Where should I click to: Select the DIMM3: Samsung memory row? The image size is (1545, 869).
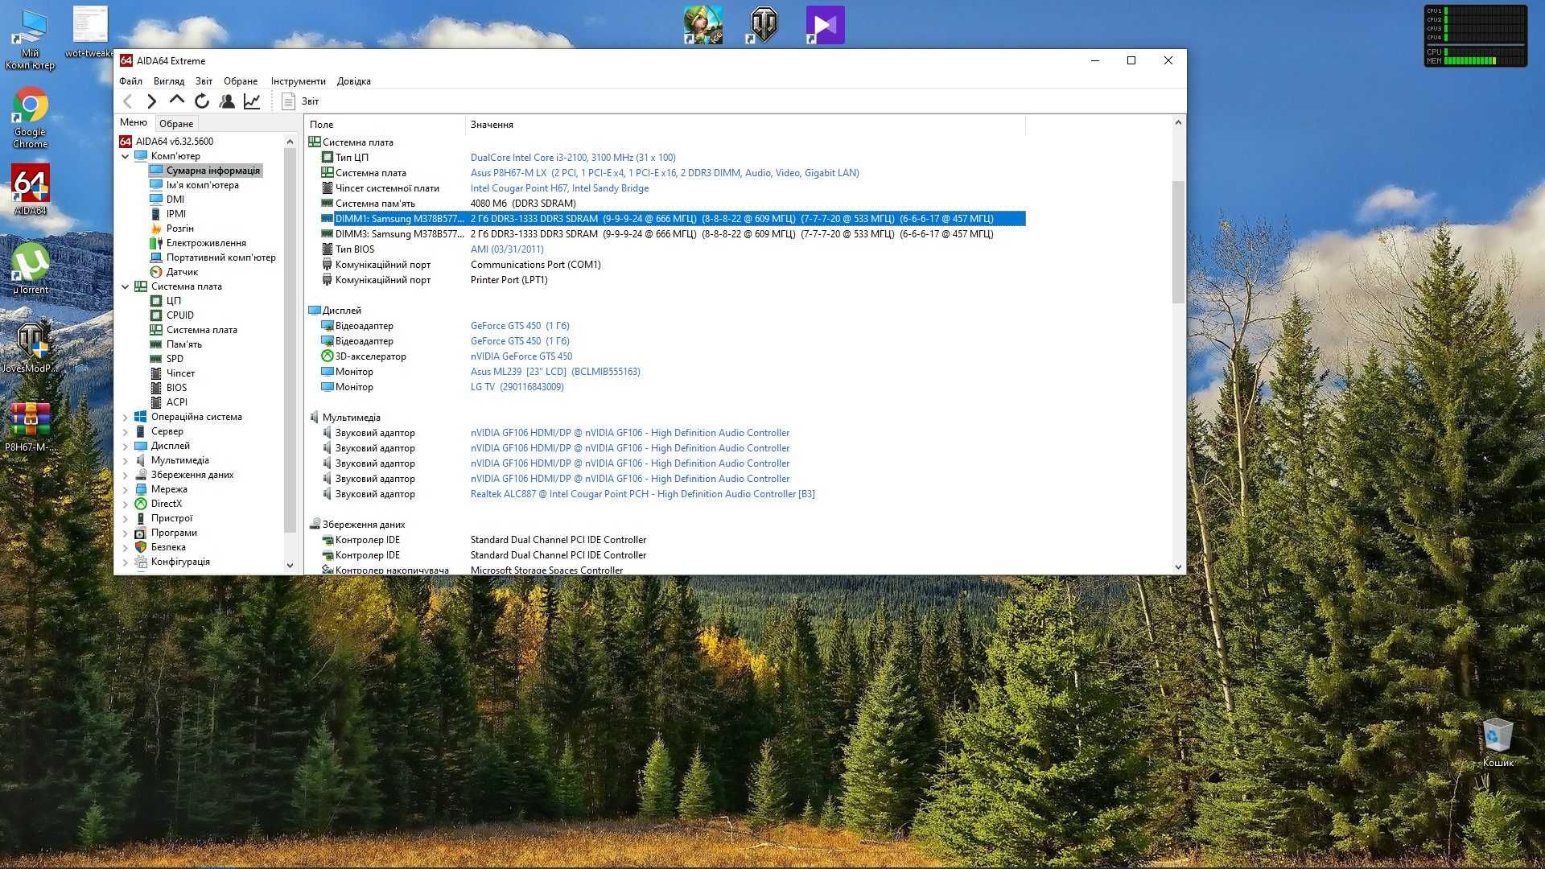coord(666,234)
